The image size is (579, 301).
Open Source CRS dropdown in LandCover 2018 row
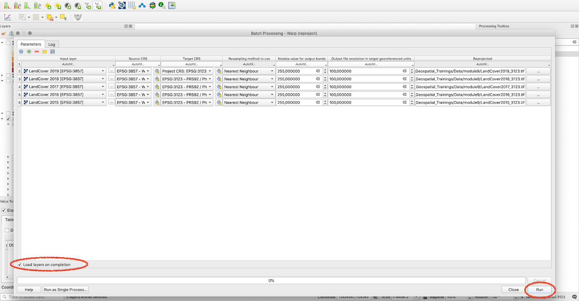[x=133, y=79]
